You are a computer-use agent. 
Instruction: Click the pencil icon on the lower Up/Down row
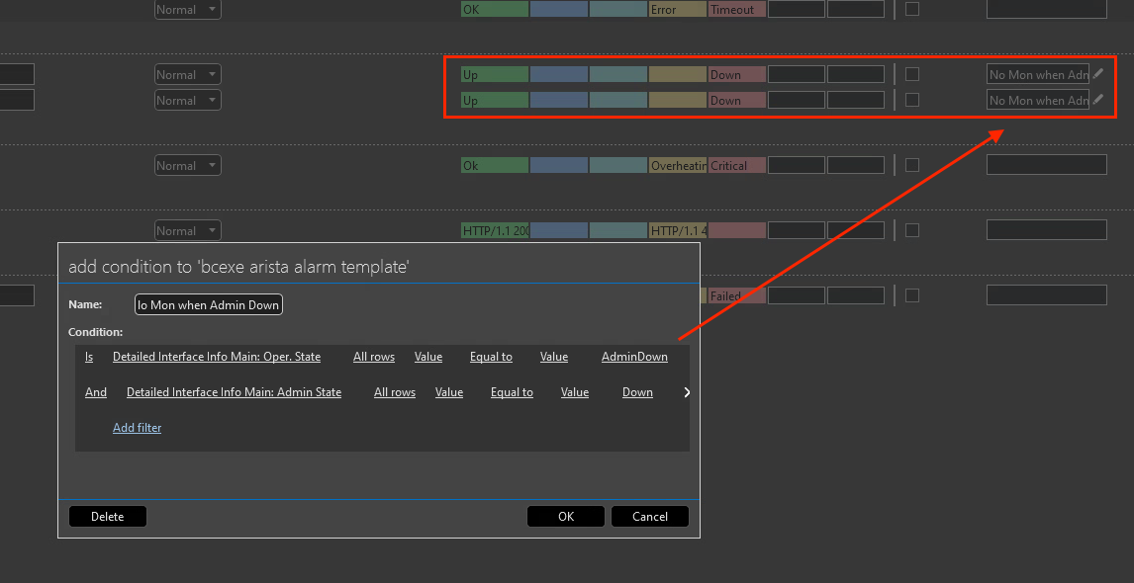[x=1097, y=100]
